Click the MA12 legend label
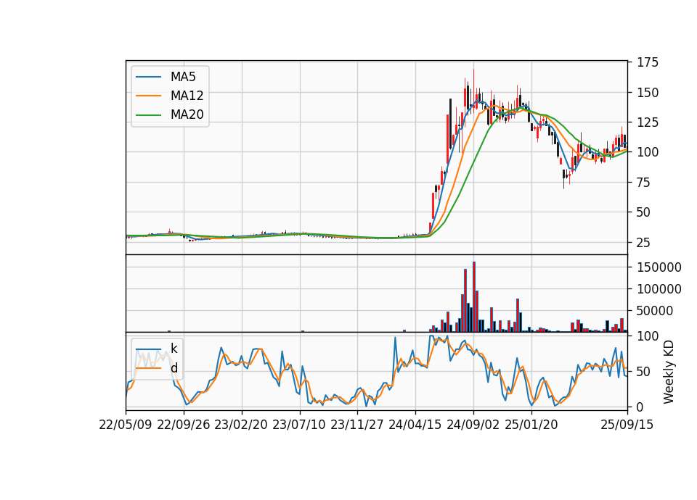The width and height of the screenshot is (697, 500). pyautogui.click(x=187, y=96)
